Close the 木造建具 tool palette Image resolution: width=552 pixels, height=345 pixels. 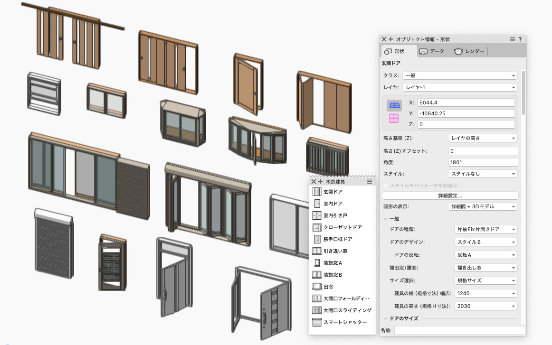pyautogui.click(x=314, y=181)
